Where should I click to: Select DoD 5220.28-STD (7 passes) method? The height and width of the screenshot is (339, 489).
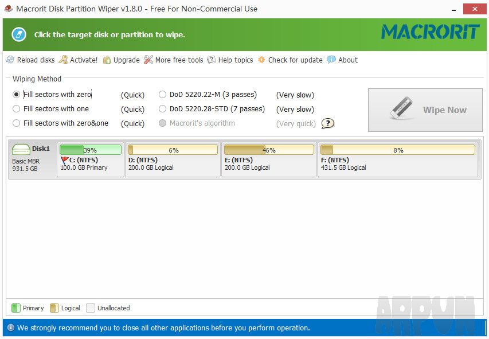point(162,109)
